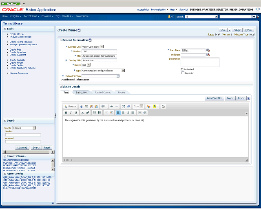This screenshot has height=209, width=261.
Task: Open the Default Section dropdown
Action: point(118,76)
